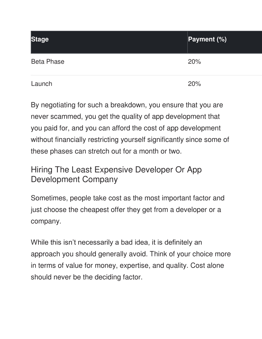Click the line starting 'you paid for, and you'
The image size is (262, 339).
(x=126, y=128)
